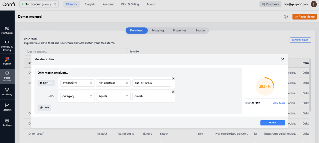The width and height of the screenshot is (319, 143).
Task: Open Insights chart icon in sidebar
Action: click(7, 107)
